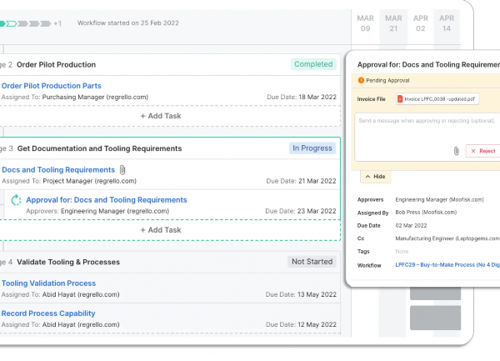
Task: Click the Due Date 23 Mar 2022 text
Action: (301, 211)
